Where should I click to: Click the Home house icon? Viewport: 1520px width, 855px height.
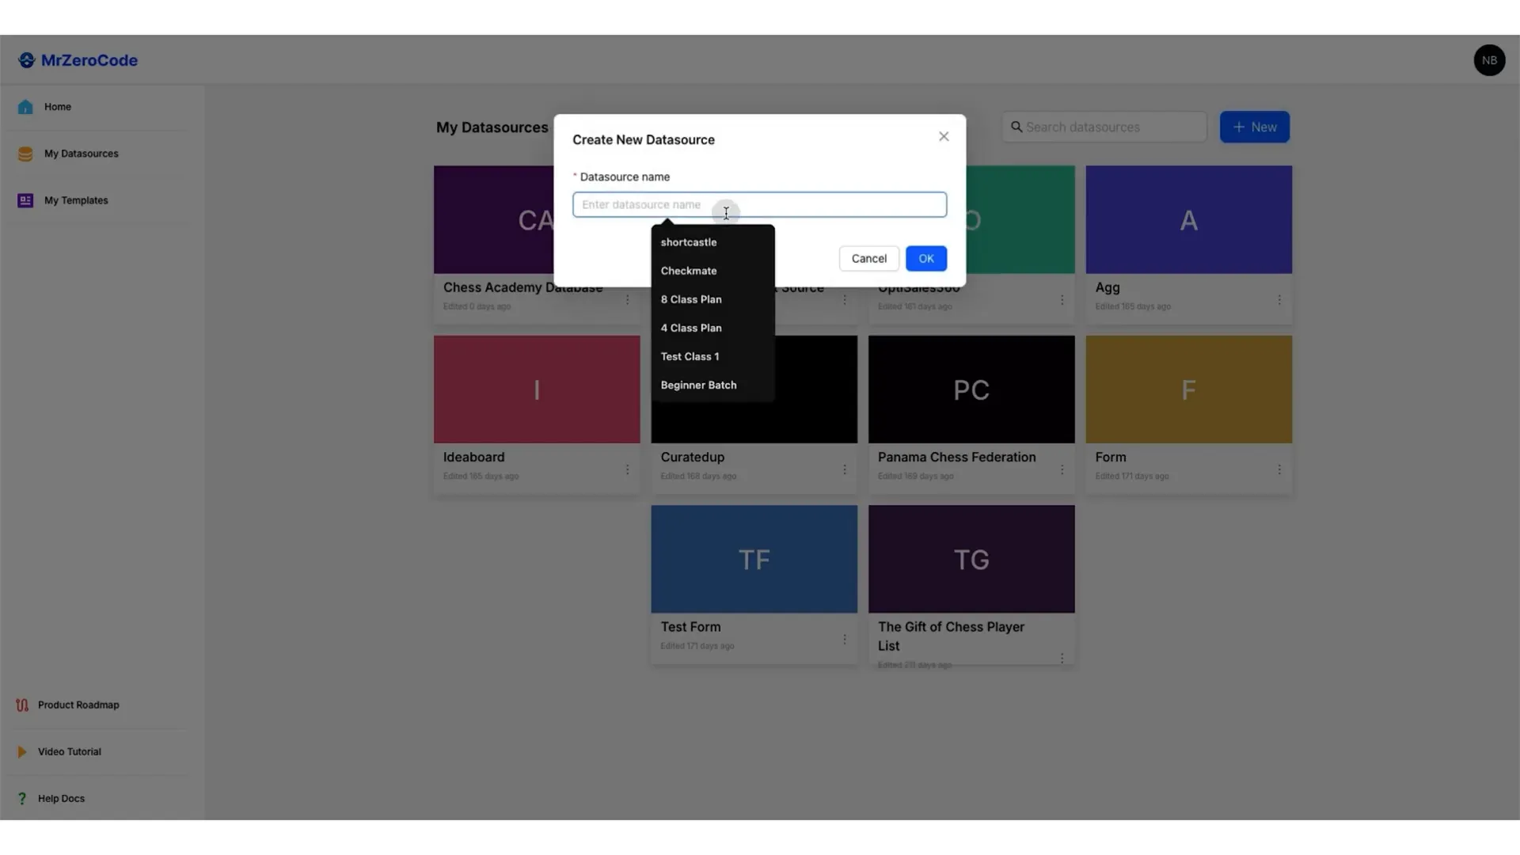25,107
